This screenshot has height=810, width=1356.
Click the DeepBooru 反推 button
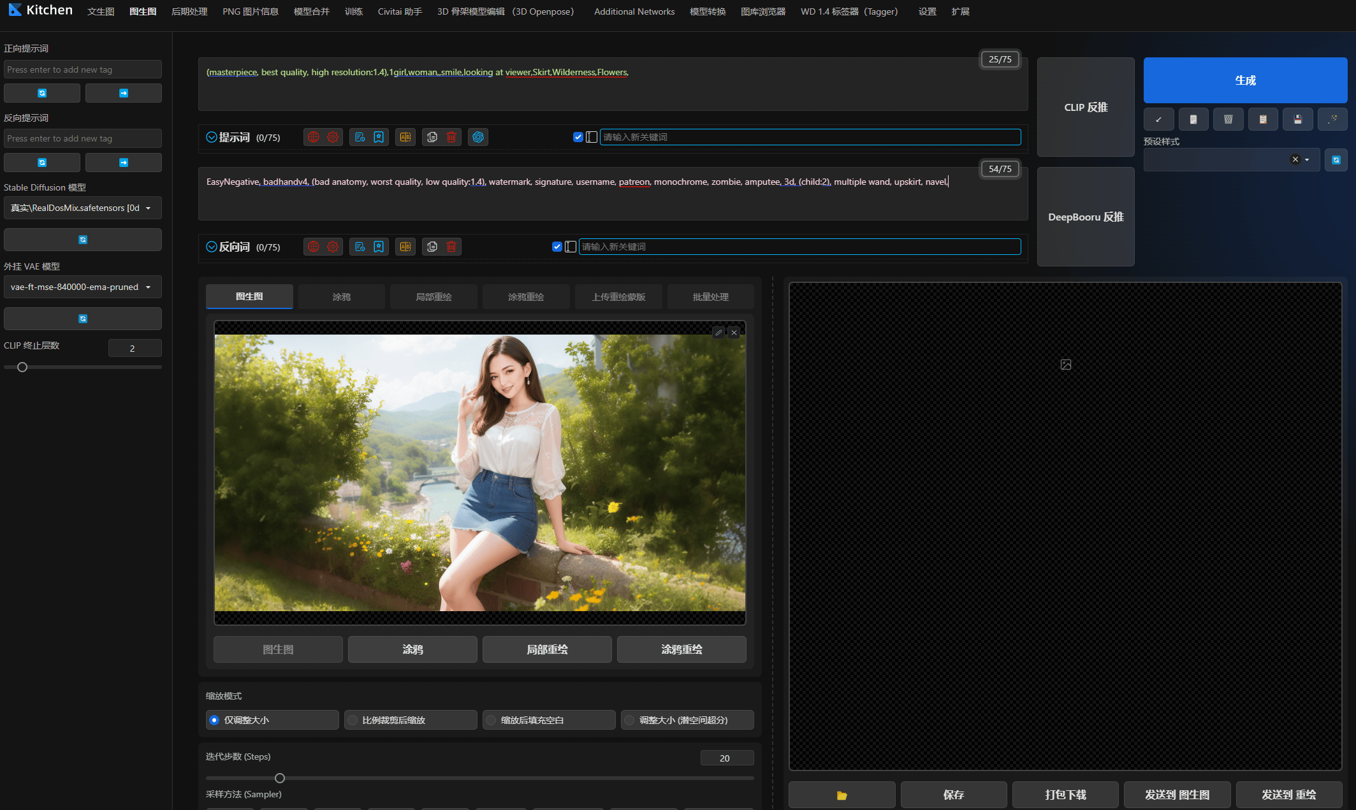[x=1086, y=217]
